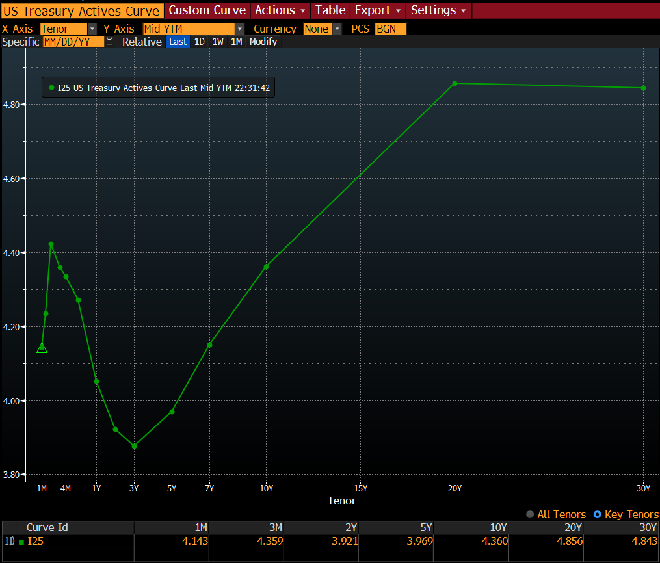
Task: Open the X-Axis Tenor dropdown
Action: 90,29
